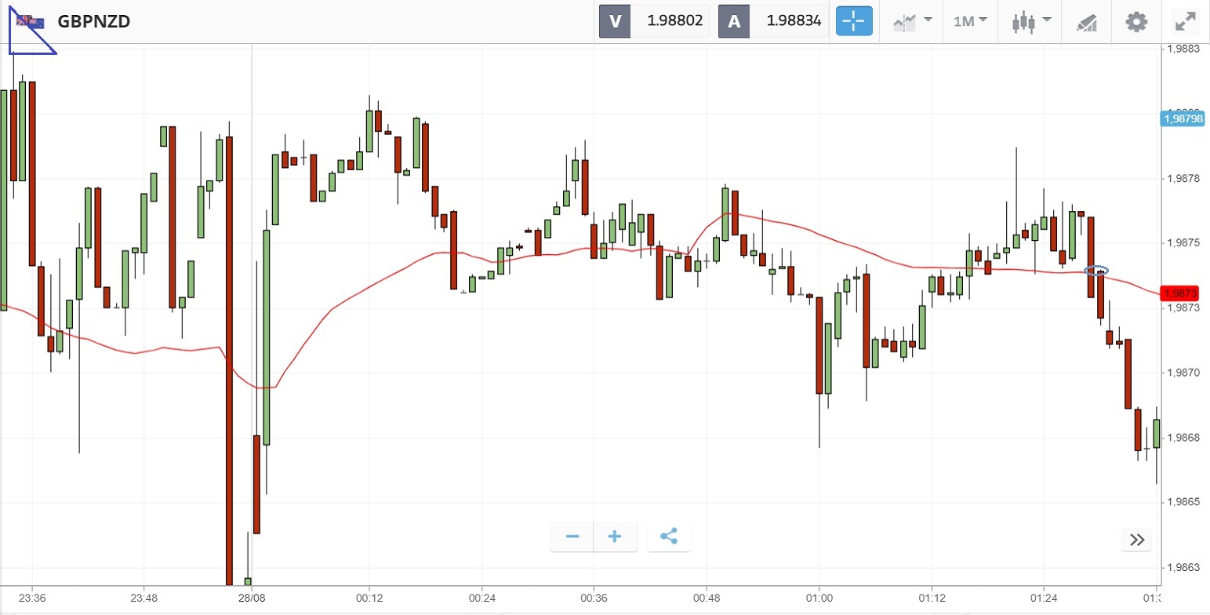Viewport: 1210px width, 615px height.
Task: Select the drawing tools pencil icon
Action: tap(1086, 22)
